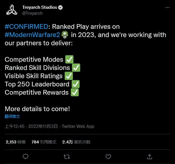
Task: View the 2,153 retweets list
Action: (x=15, y=142)
